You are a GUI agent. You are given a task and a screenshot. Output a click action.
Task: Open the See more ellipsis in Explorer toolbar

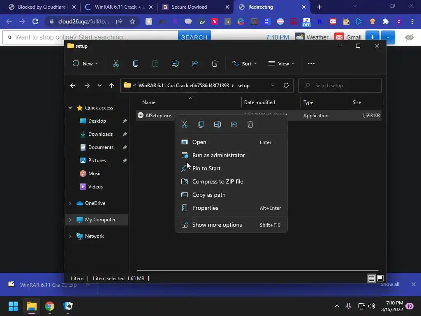[x=311, y=64]
